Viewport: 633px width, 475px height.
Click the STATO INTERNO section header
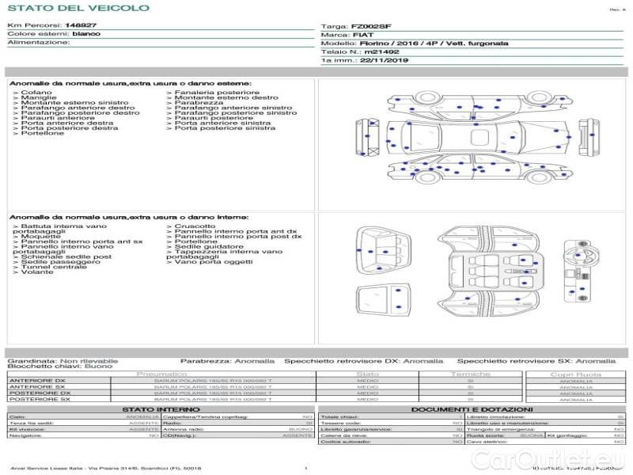click(x=161, y=409)
